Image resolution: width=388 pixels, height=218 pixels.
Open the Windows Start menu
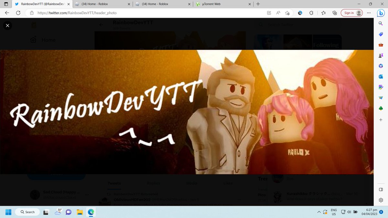(8, 212)
